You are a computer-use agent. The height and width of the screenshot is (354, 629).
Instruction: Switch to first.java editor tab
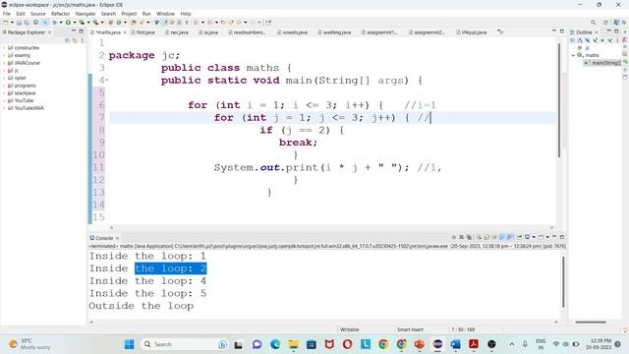(x=143, y=32)
